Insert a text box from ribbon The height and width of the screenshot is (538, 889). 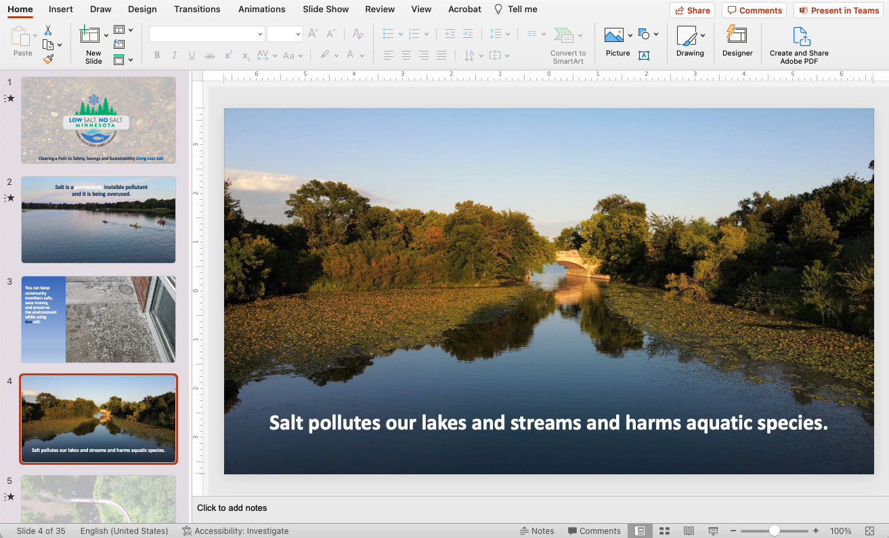tap(643, 56)
